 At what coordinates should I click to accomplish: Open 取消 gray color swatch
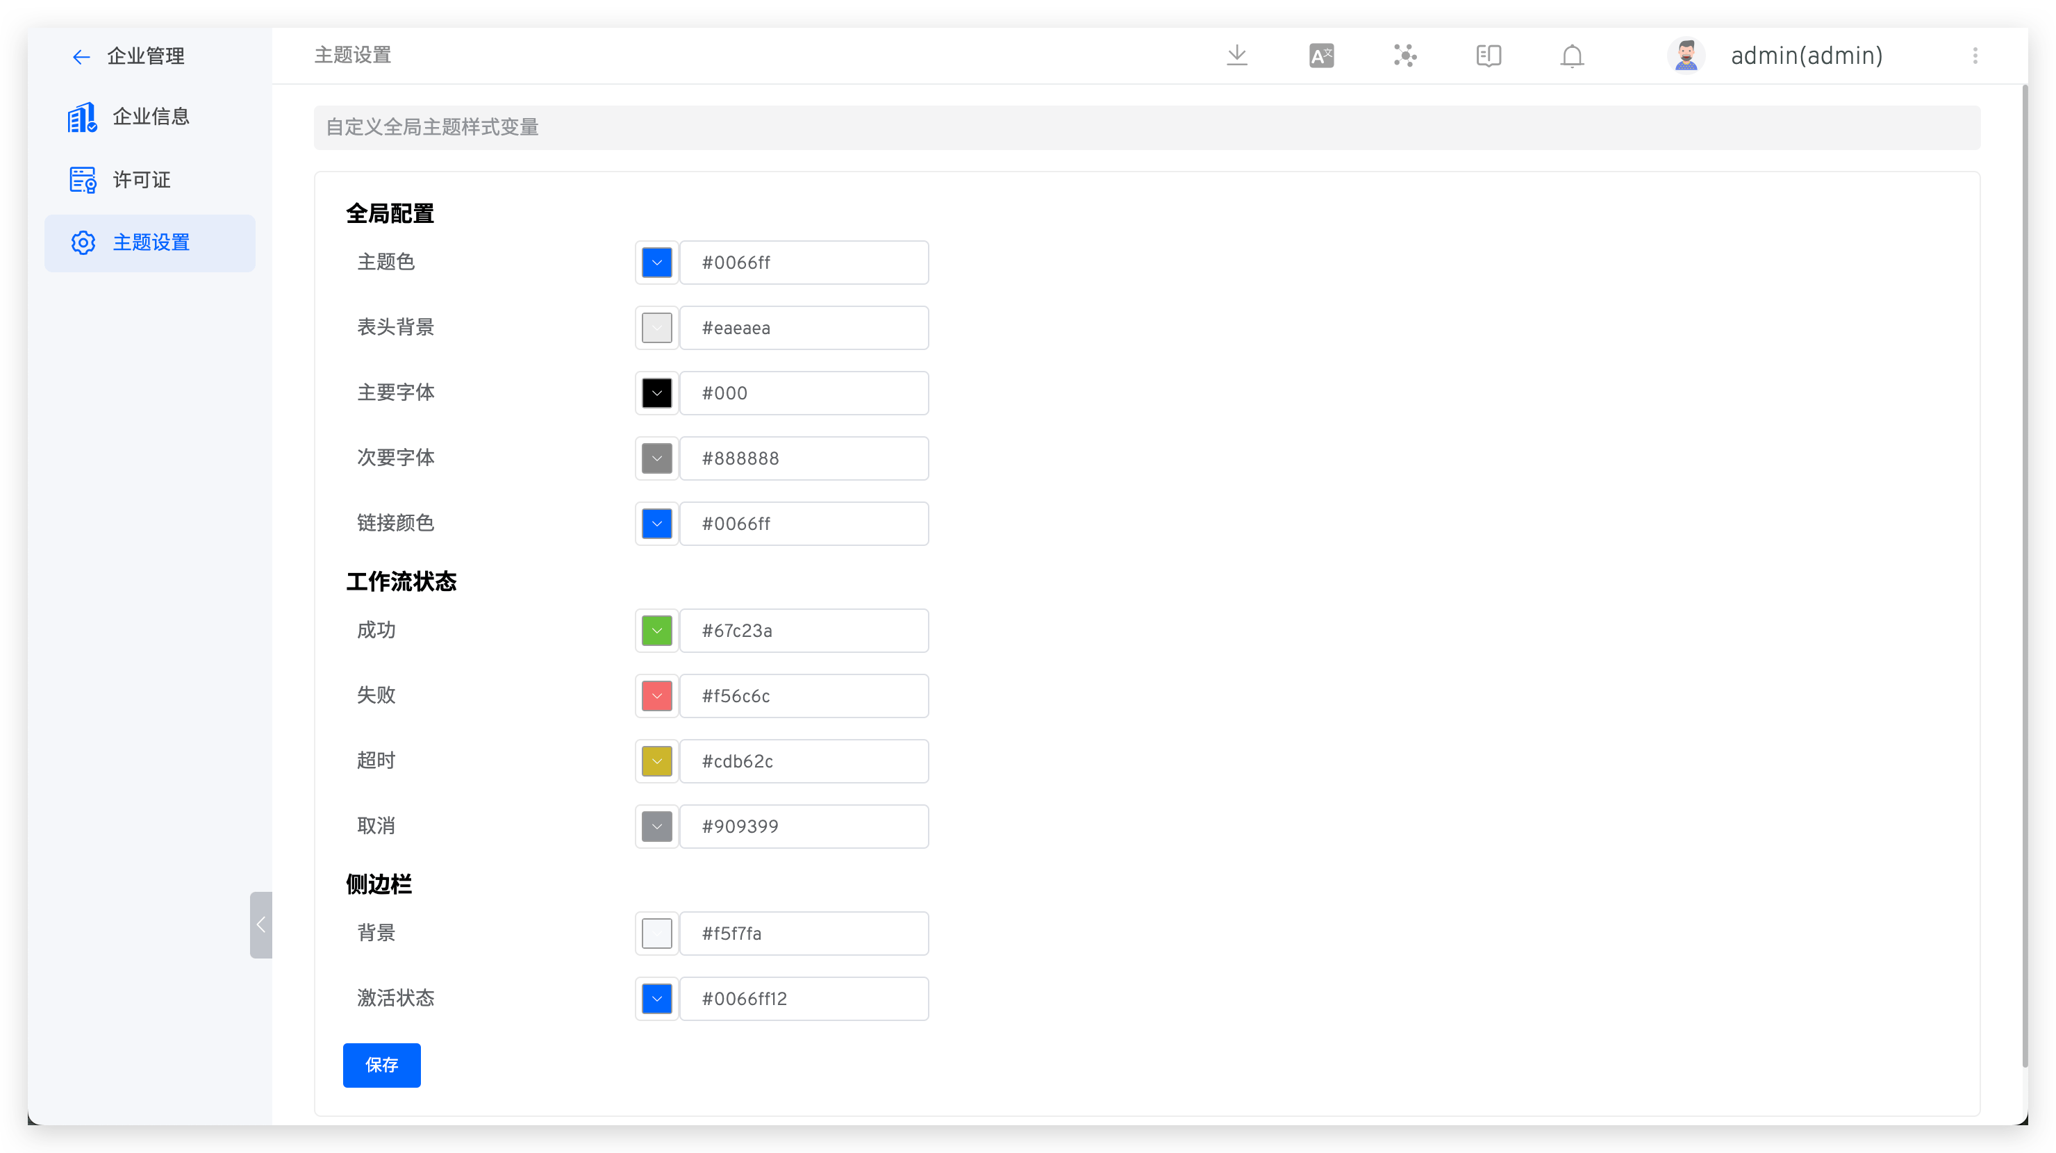coord(657,827)
